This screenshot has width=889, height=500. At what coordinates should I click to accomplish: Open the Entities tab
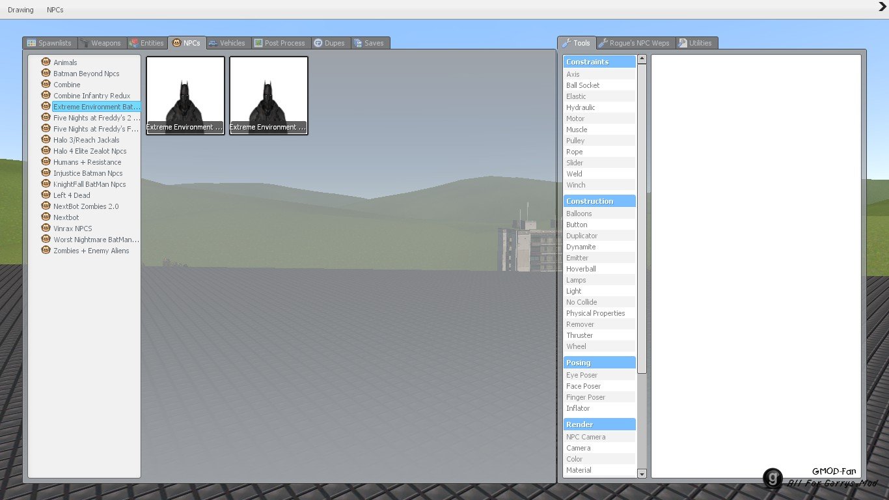[x=147, y=43]
